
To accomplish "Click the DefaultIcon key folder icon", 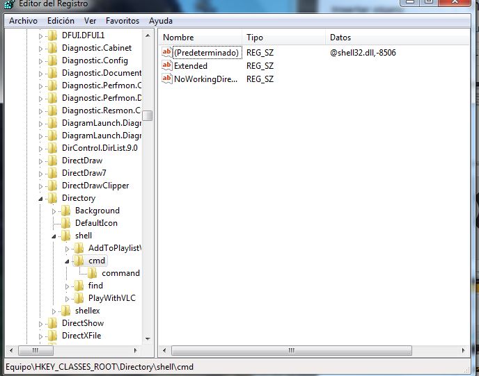I will (66, 223).
